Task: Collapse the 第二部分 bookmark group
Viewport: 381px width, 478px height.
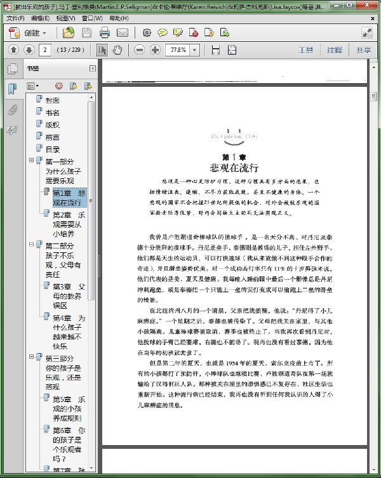Action: point(31,244)
